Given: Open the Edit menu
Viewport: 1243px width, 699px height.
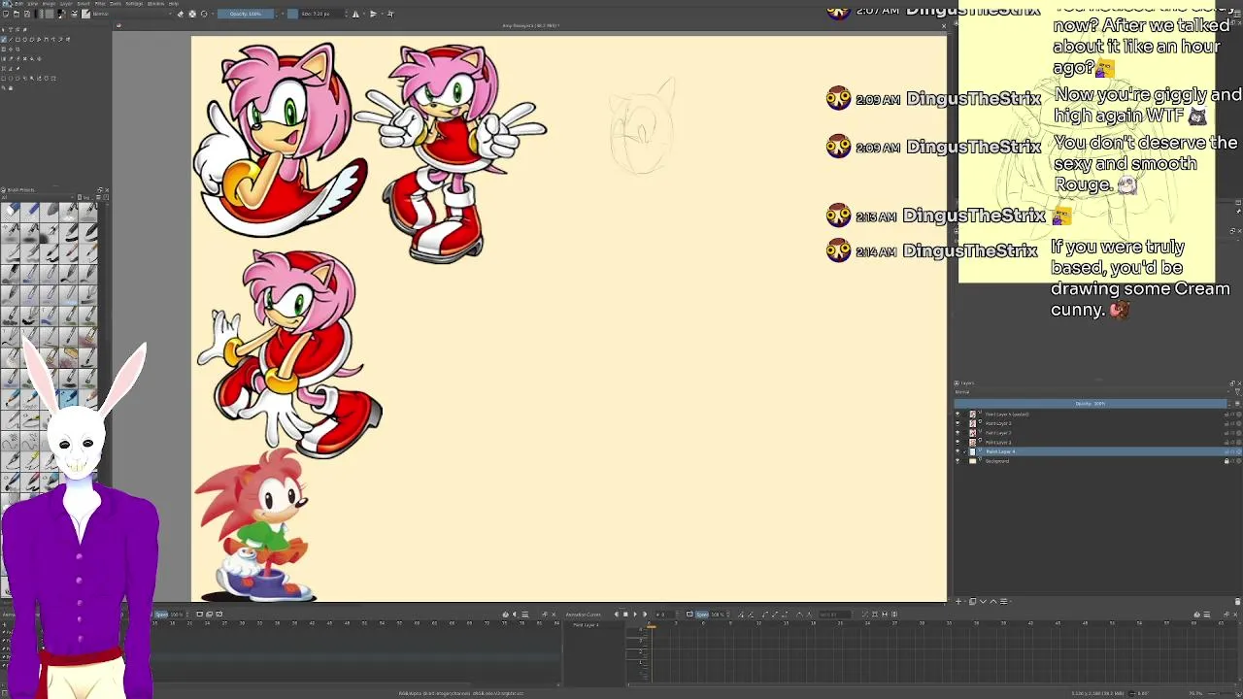Looking at the screenshot, I should [x=18, y=4].
